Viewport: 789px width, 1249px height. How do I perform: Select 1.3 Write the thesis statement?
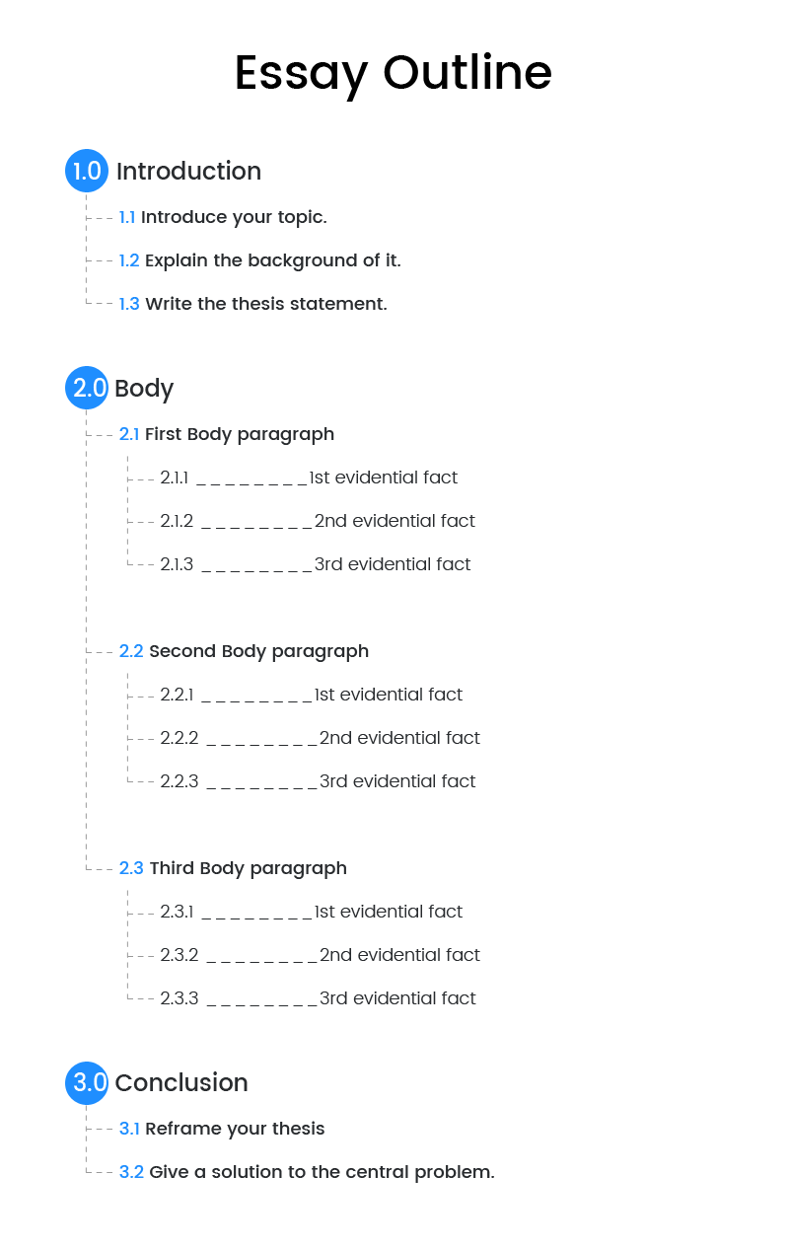click(x=252, y=304)
